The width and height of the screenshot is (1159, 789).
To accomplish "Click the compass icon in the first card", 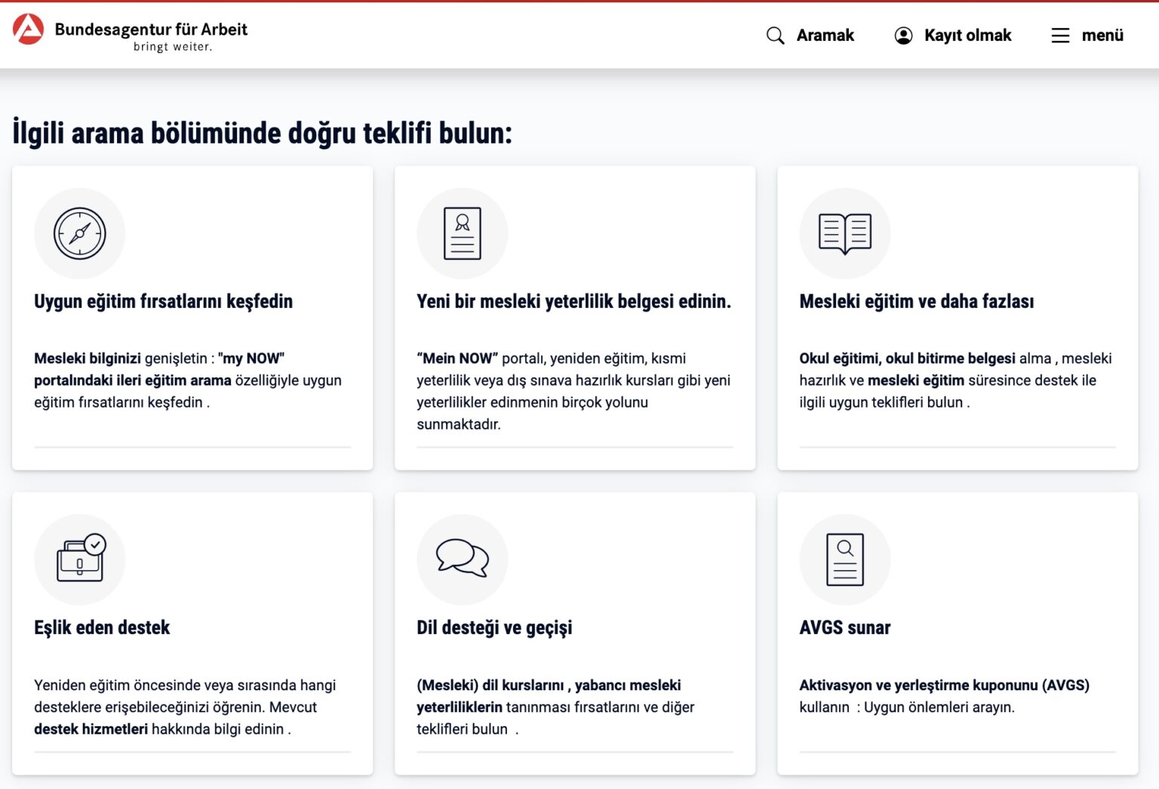I will (x=80, y=233).
